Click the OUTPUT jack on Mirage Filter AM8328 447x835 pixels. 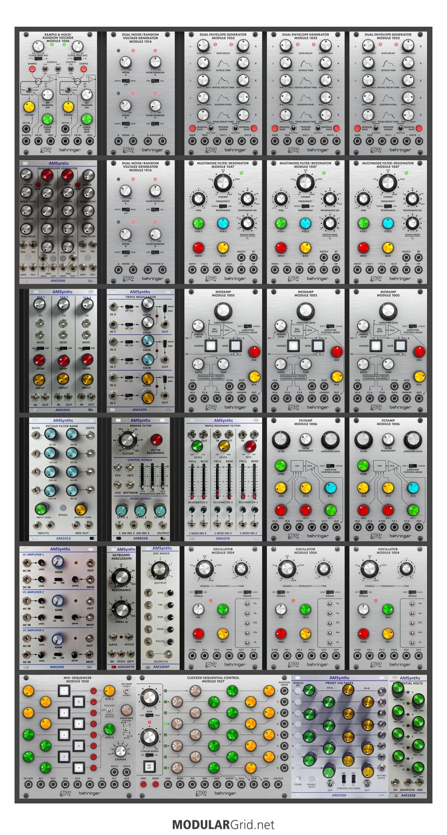tap(163, 525)
